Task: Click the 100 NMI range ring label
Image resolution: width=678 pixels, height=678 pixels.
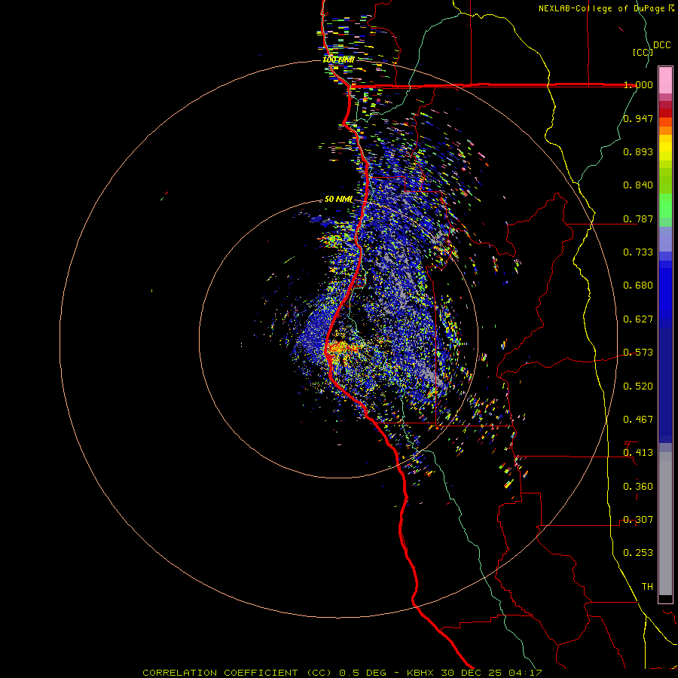Action: click(338, 60)
